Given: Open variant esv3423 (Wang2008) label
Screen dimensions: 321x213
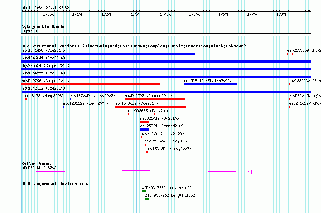Looking at the screenshot, I should pos(44,96).
